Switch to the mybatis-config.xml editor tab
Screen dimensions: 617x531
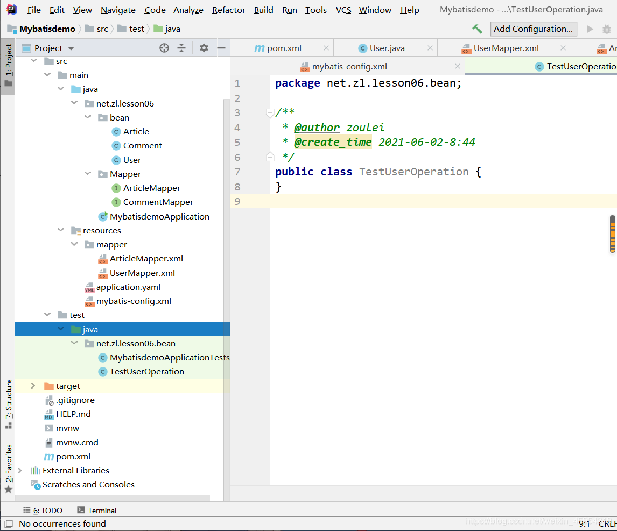(x=348, y=67)
